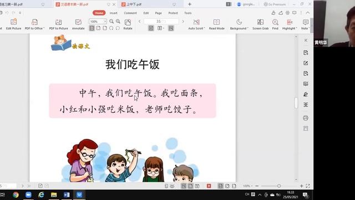Open the Protect ribbon tab
The height and width of the screenshot is (200, 355).
click(x=173, y=13)
